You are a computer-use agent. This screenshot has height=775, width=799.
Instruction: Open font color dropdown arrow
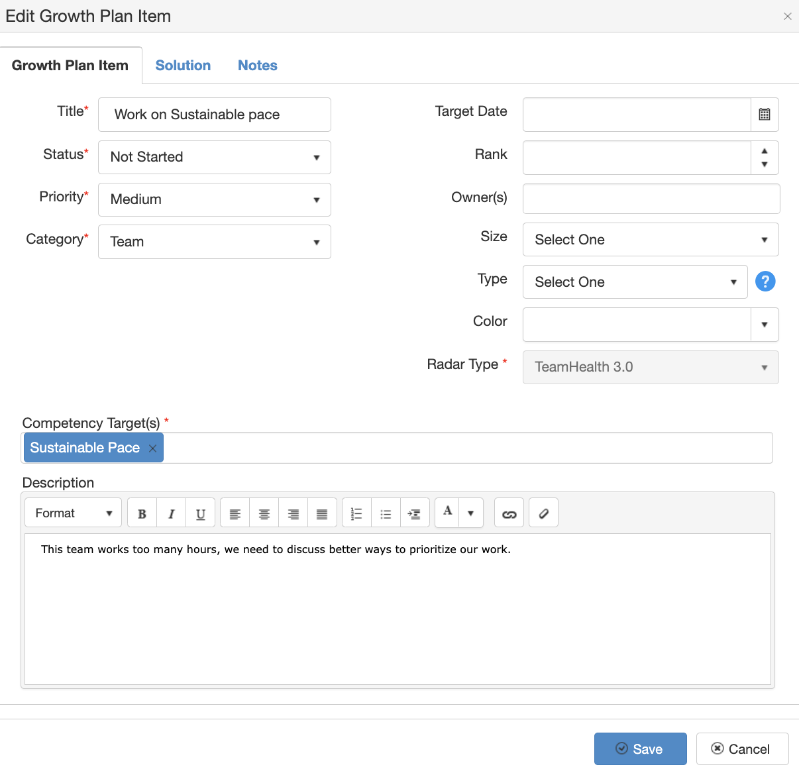471,513
